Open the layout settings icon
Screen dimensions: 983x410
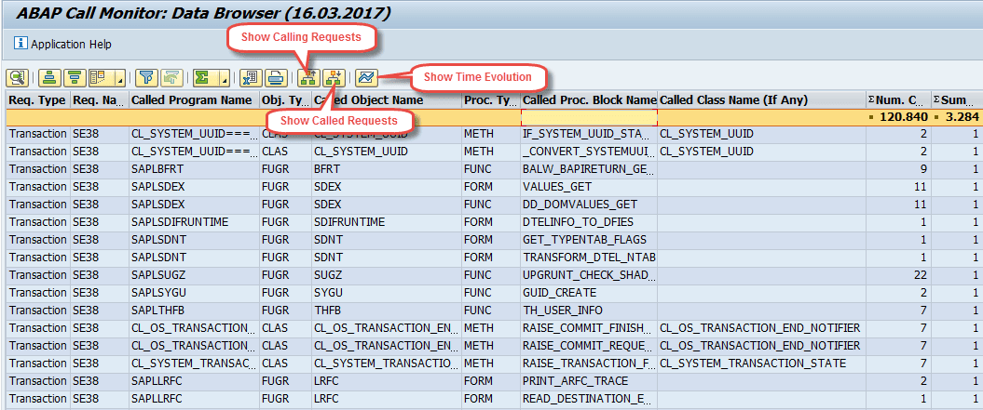99,77
